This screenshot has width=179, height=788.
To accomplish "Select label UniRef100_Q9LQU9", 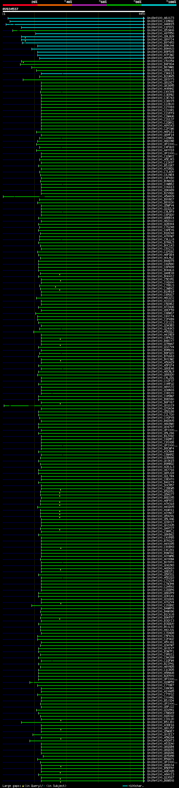I will pyautogui.click(x=161, y=36).
